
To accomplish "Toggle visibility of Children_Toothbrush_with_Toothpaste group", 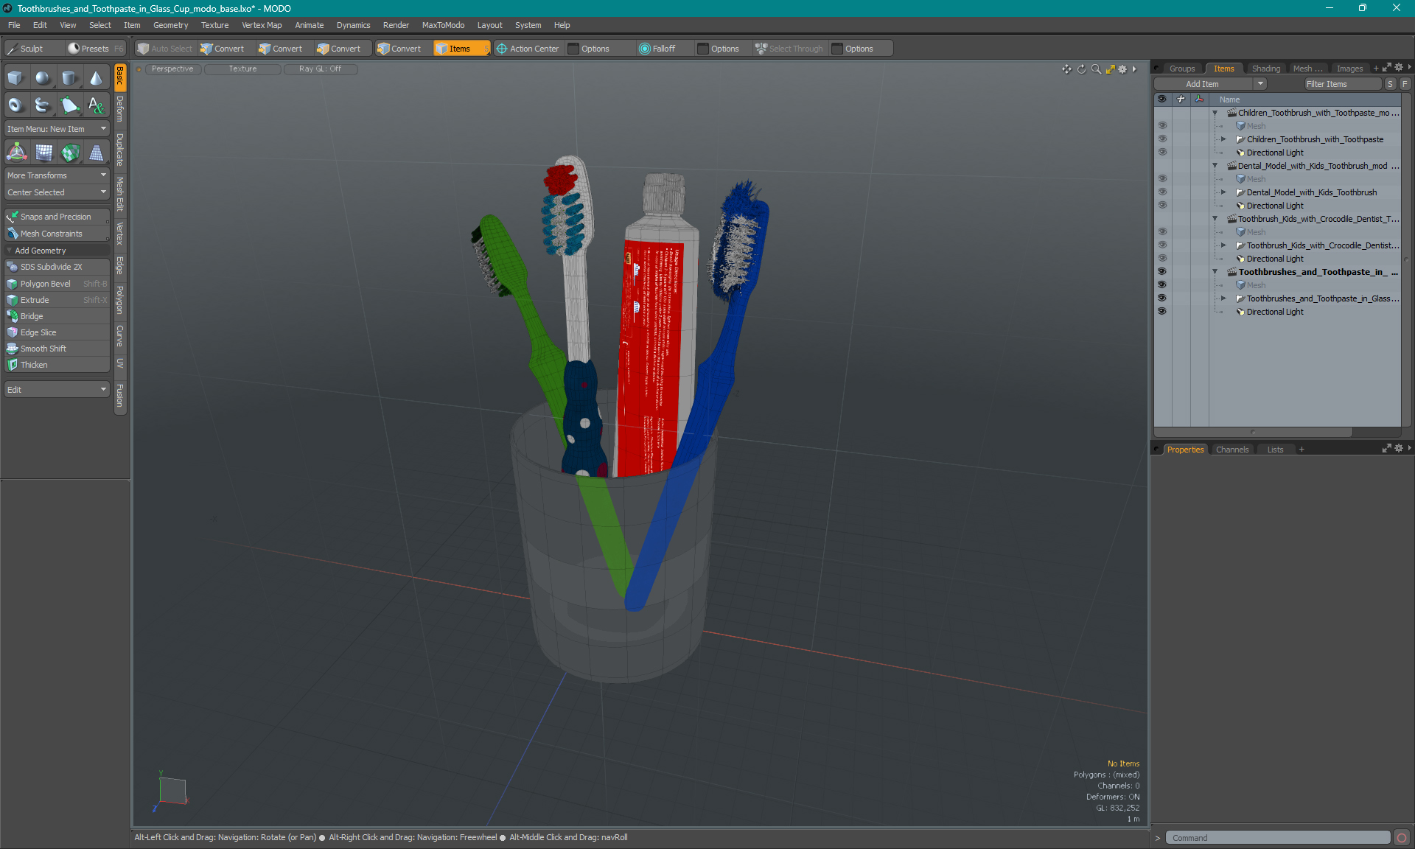I will point(1162,139).
